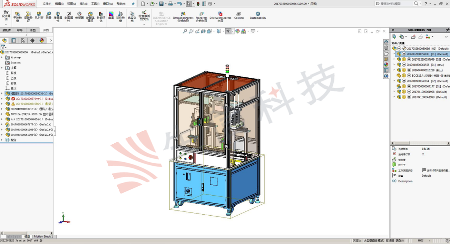Open 剖面属性 section properties
Viewport: 450px width, 244px height.
coord(69,16)
